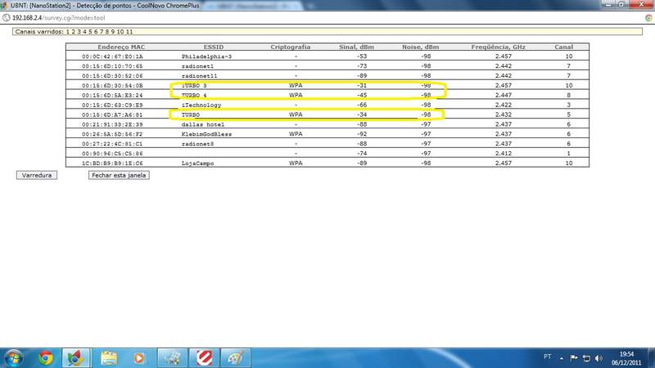Click the PT language indicator
The image size is (655, 368).
point(547,357)
